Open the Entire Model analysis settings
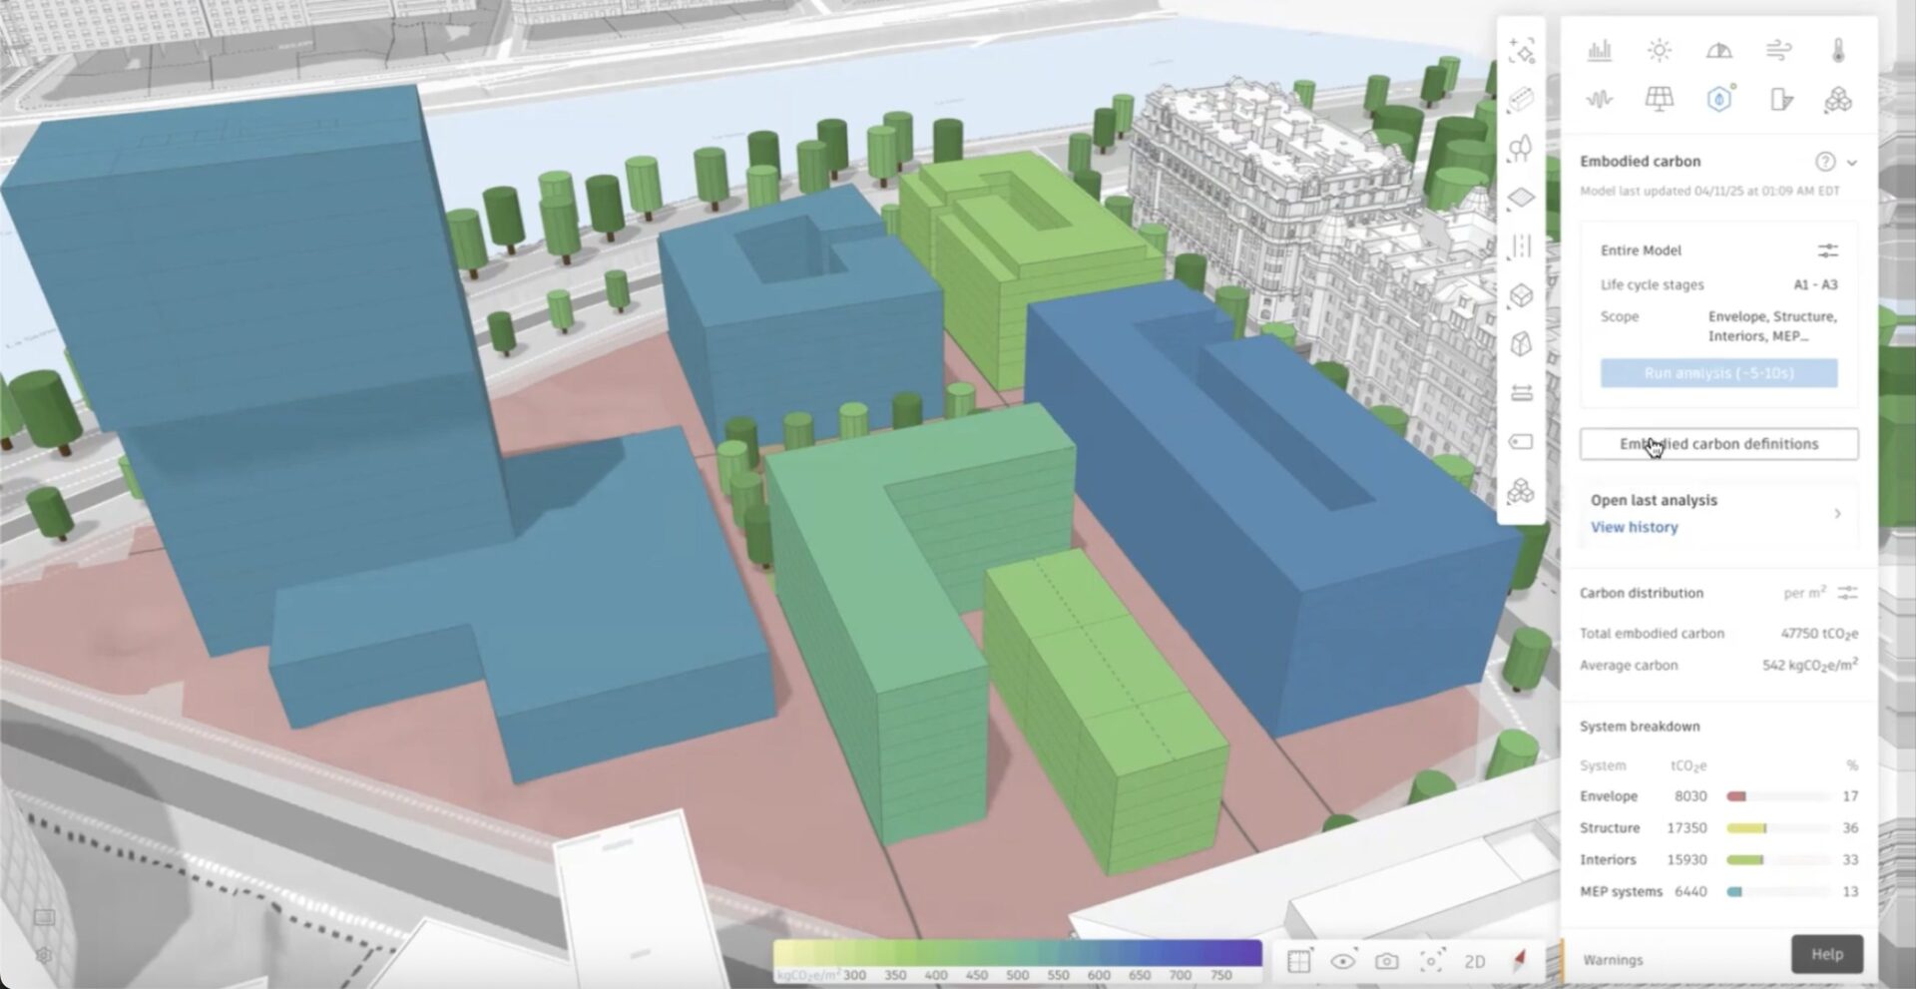1916x989 pixels. [1829, 250]
